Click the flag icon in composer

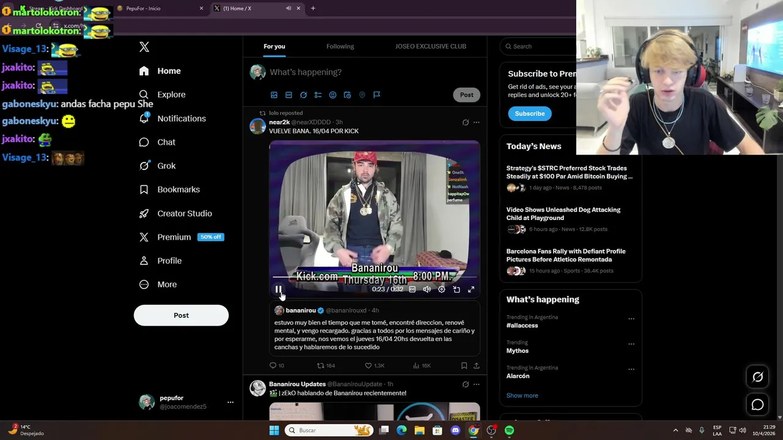[377, 95]
